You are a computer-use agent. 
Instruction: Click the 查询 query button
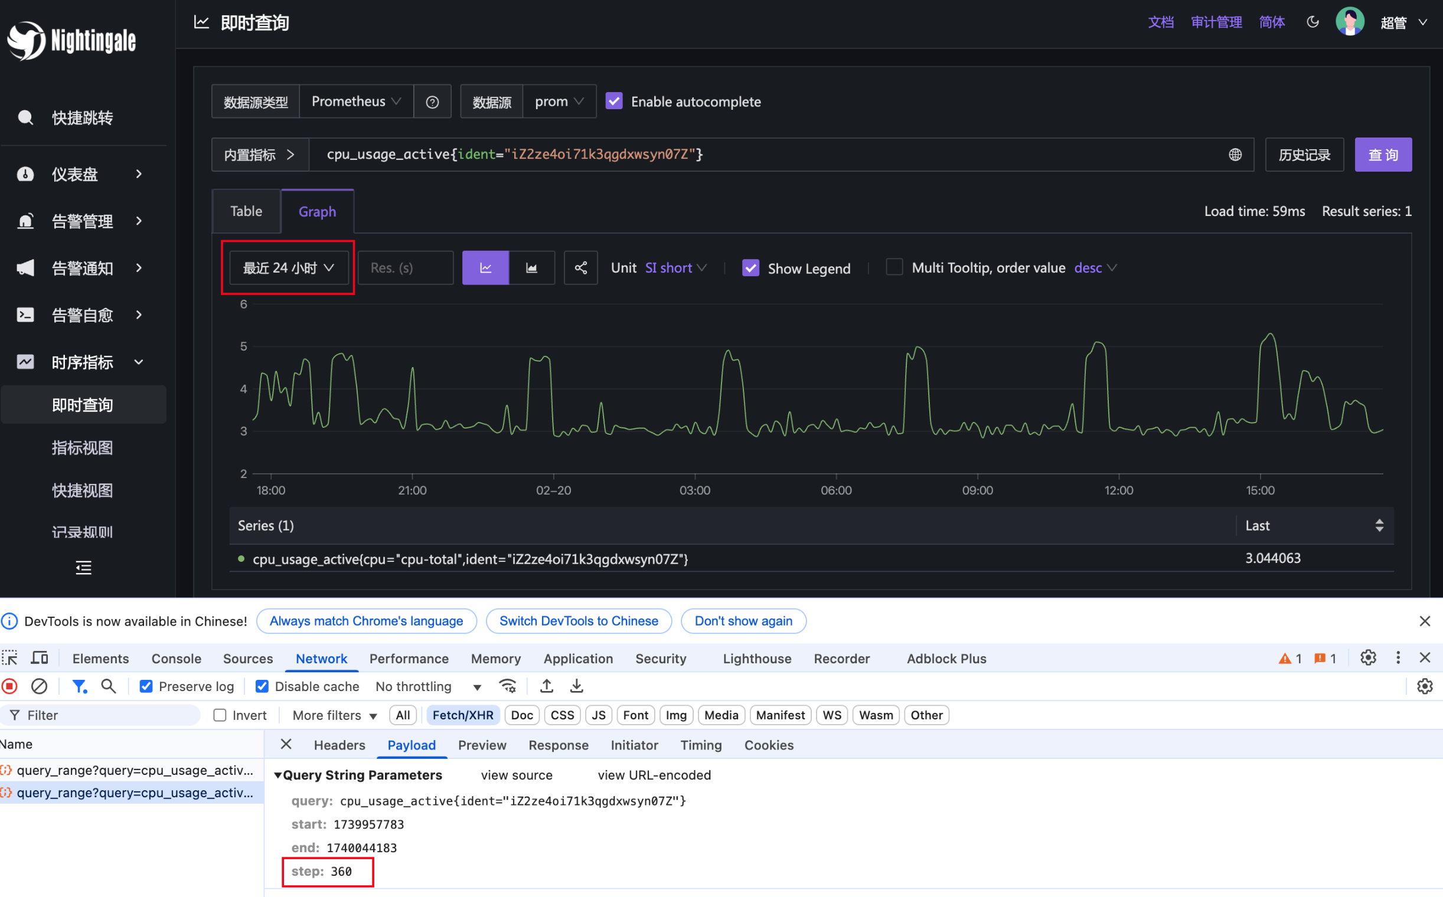coord(1382,155)
